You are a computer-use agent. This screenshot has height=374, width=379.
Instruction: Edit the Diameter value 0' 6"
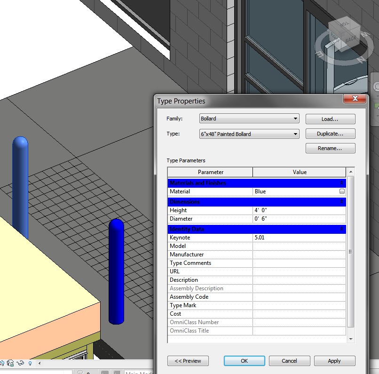pos(299,219)
